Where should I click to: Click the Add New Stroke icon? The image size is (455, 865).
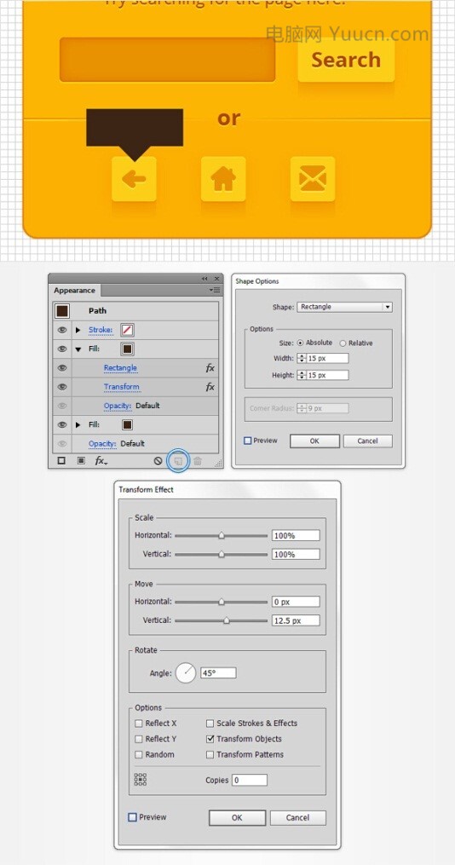click(61, 461)
